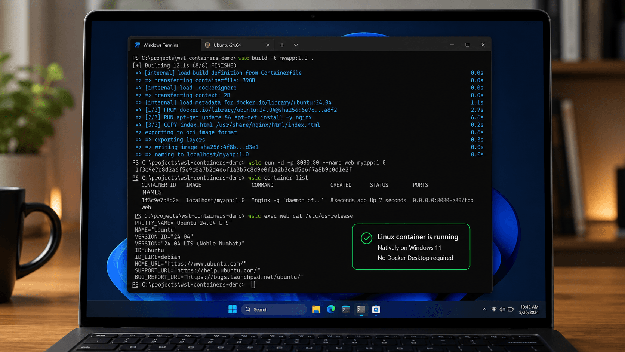Image resolution: width=625 pixels, height=352 pixels.
Task: Click 'Natively on Windows 11' text
Action: click(409, 248)
